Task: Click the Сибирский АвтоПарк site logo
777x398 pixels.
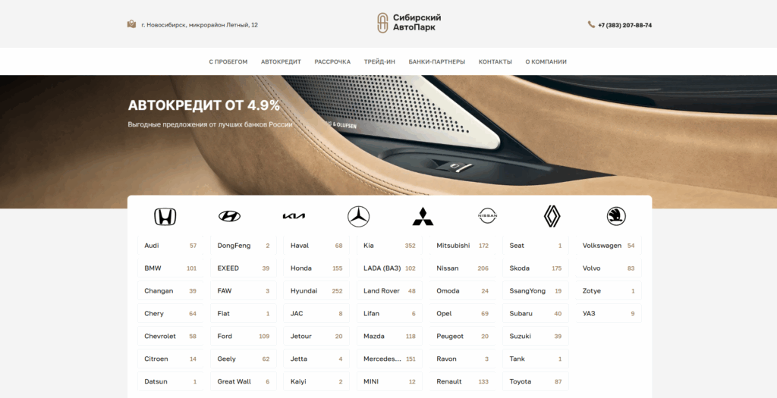Action: [x=409, y=23]
